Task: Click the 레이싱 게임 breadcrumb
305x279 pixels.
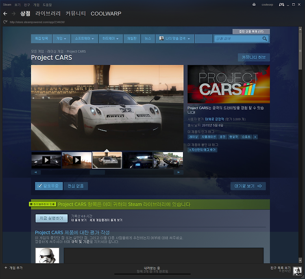Action: (55, 51)
